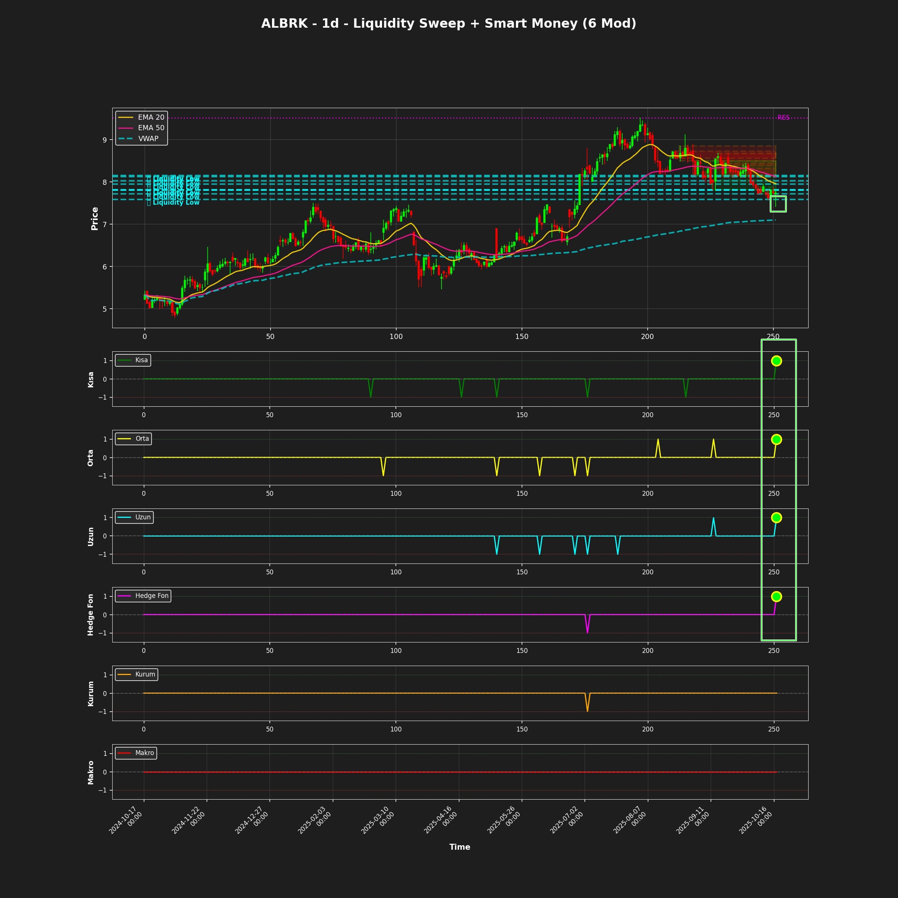The height and width of the screenshot is (898, 898).
Task: Click the green signal dot in Kısa panel
Action: (776, 361)
